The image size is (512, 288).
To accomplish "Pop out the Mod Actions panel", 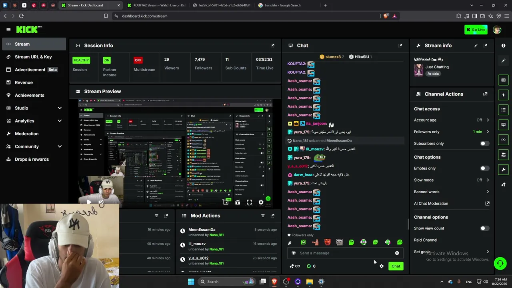I will pos(272,216).
